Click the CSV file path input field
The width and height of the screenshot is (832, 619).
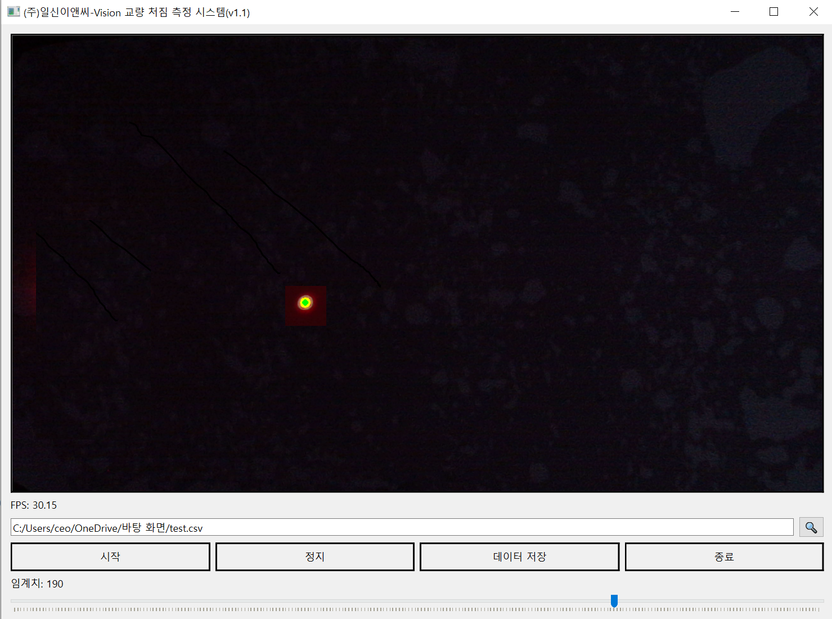point(402,527)
